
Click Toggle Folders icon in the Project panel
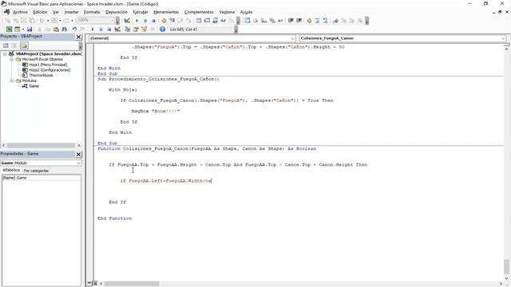tap(24, 45)
